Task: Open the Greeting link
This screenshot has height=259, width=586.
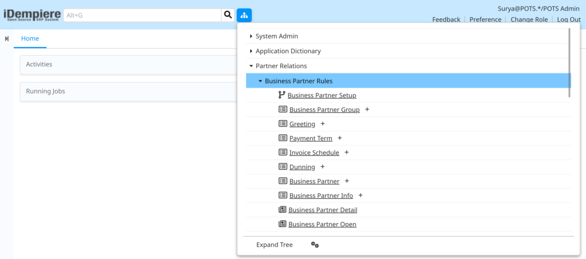Action: point(302,124)
